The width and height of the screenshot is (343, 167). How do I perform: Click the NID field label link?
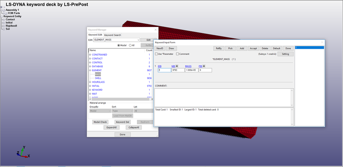pyautogui.click(x=173, y=66)
